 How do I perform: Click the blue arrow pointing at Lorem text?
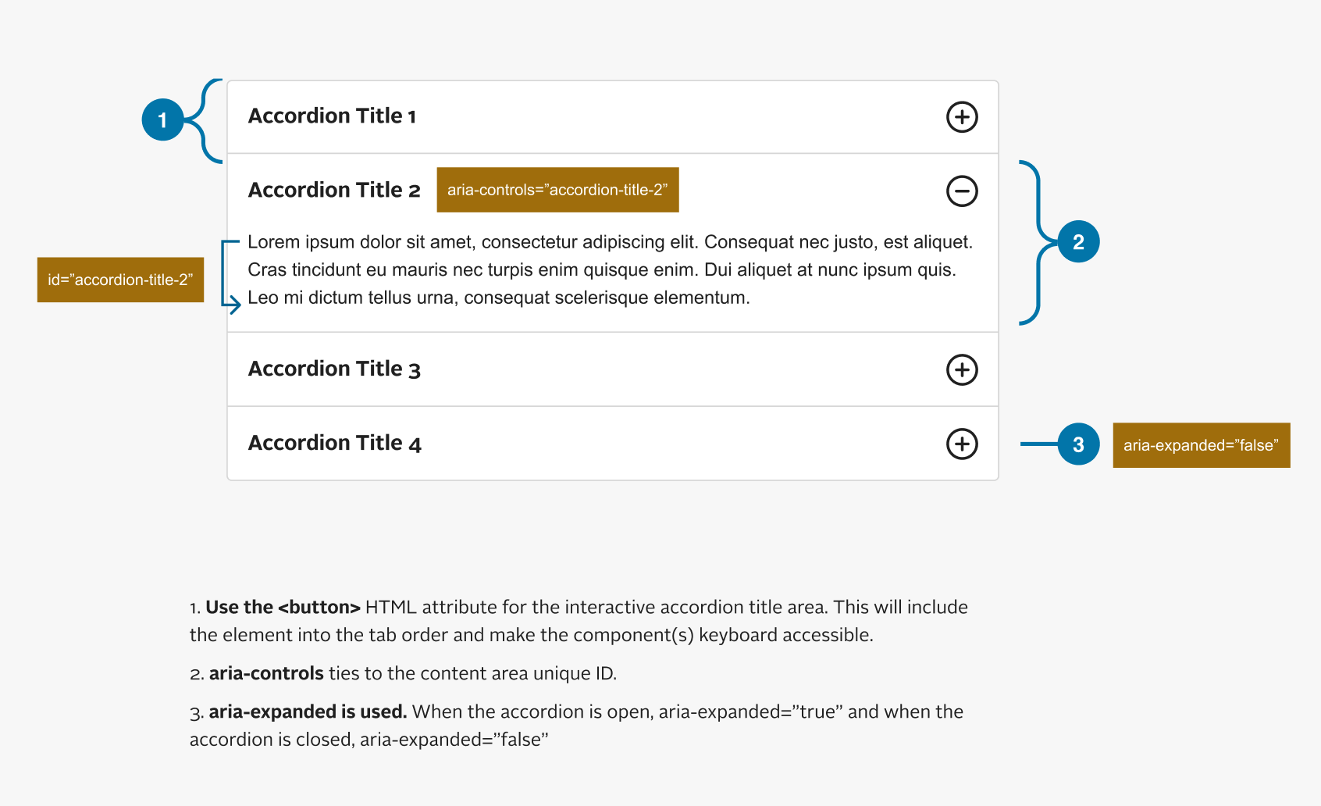tap(231, 276)
